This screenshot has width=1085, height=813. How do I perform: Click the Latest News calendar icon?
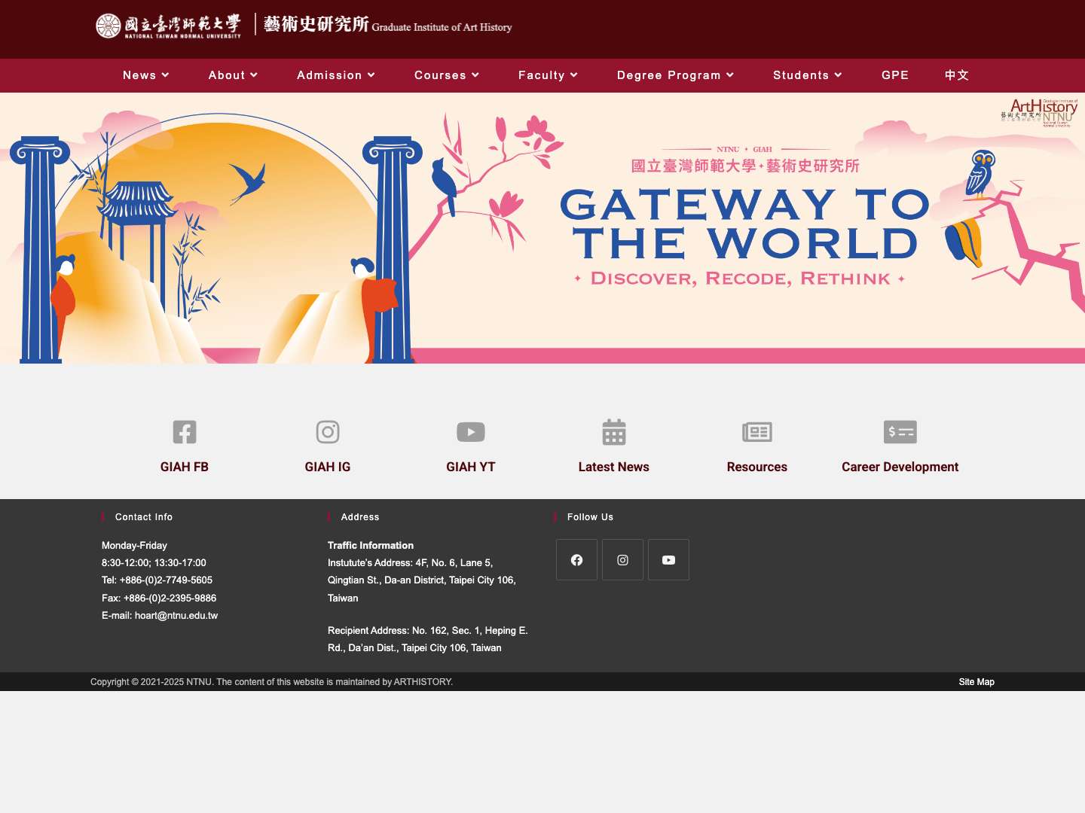pyautogui.click(x=613, y=432)
